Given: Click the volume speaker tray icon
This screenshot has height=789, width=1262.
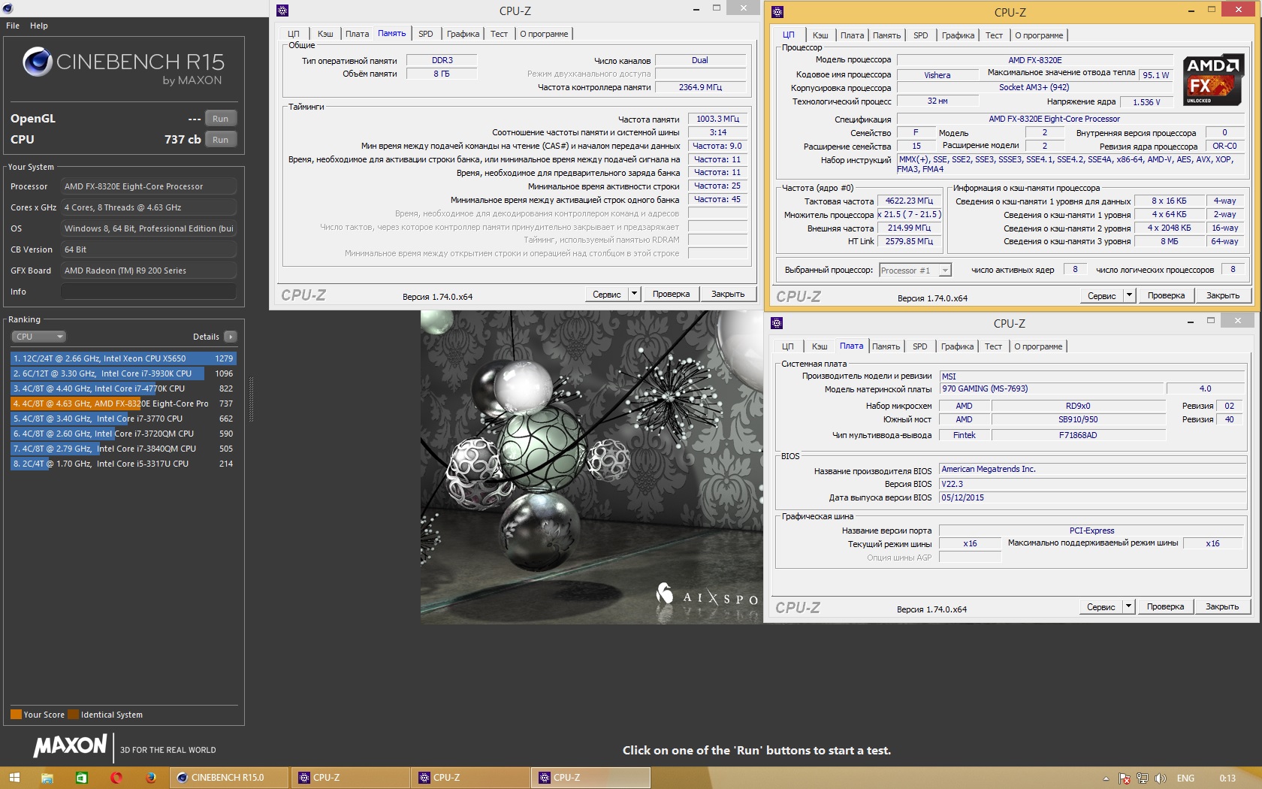Looking at the screenshot, I should click(1160, 778).
